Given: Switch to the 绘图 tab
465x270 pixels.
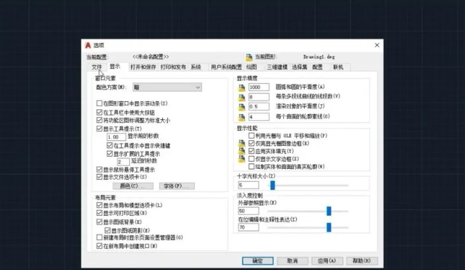Looking at the screenshot, I should (252, 67).
